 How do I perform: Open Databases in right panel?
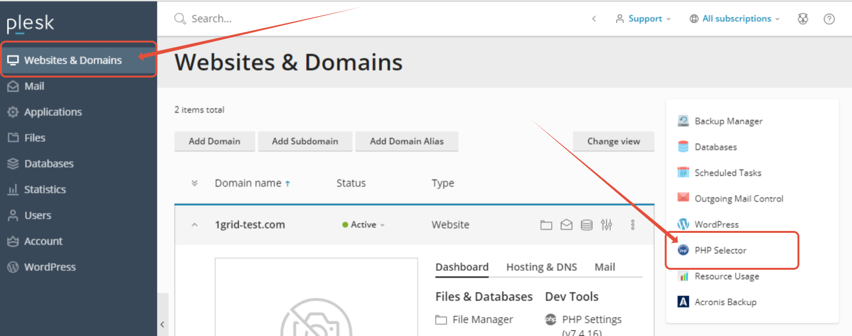[715, 147]
